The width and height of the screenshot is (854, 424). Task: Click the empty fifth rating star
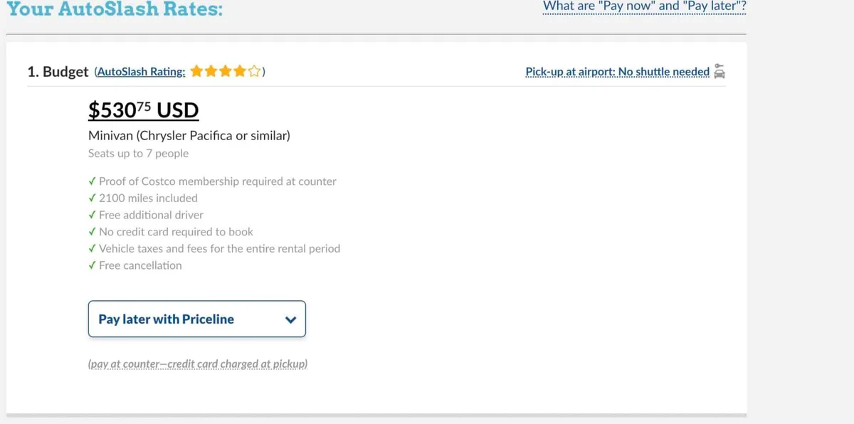pos(254,72)
